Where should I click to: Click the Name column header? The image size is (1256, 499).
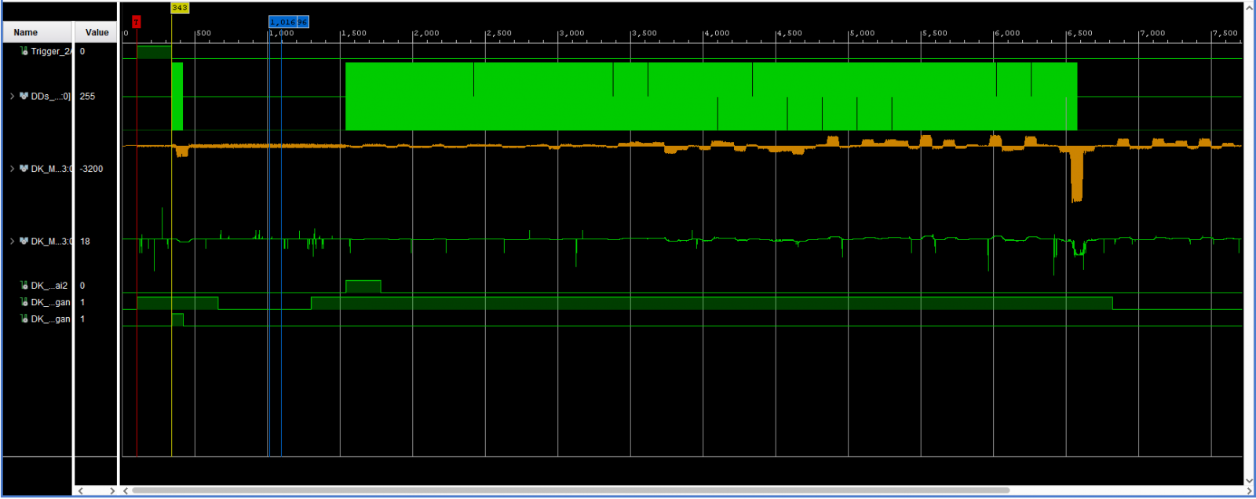pyautogui.click(x=26, y=32)
